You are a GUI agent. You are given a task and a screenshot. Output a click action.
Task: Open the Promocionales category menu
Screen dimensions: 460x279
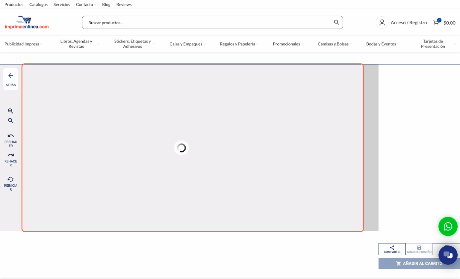[x=288, y=44]
